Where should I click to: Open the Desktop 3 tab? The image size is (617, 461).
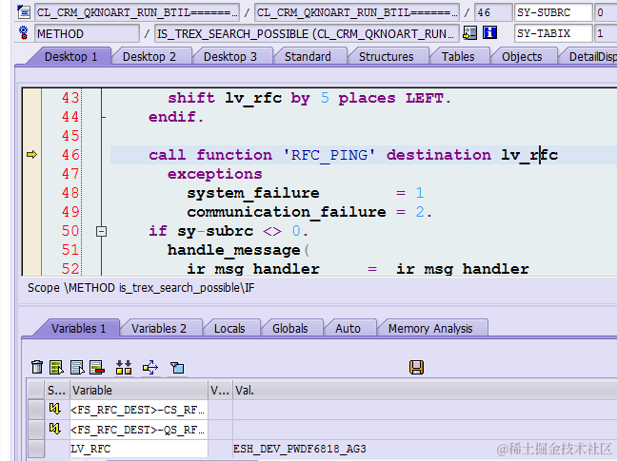point(230,56)
